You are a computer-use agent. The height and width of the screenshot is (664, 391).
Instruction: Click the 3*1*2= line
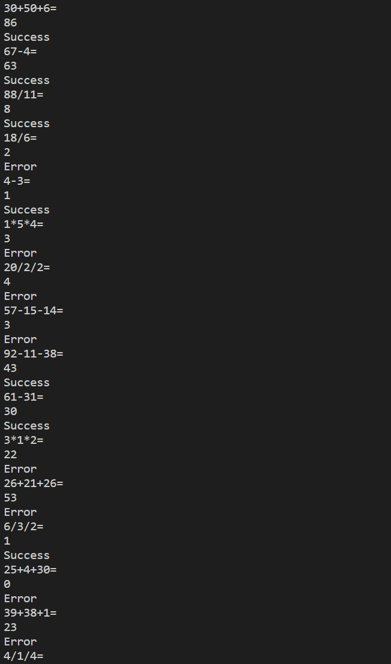tap(23, 440)
